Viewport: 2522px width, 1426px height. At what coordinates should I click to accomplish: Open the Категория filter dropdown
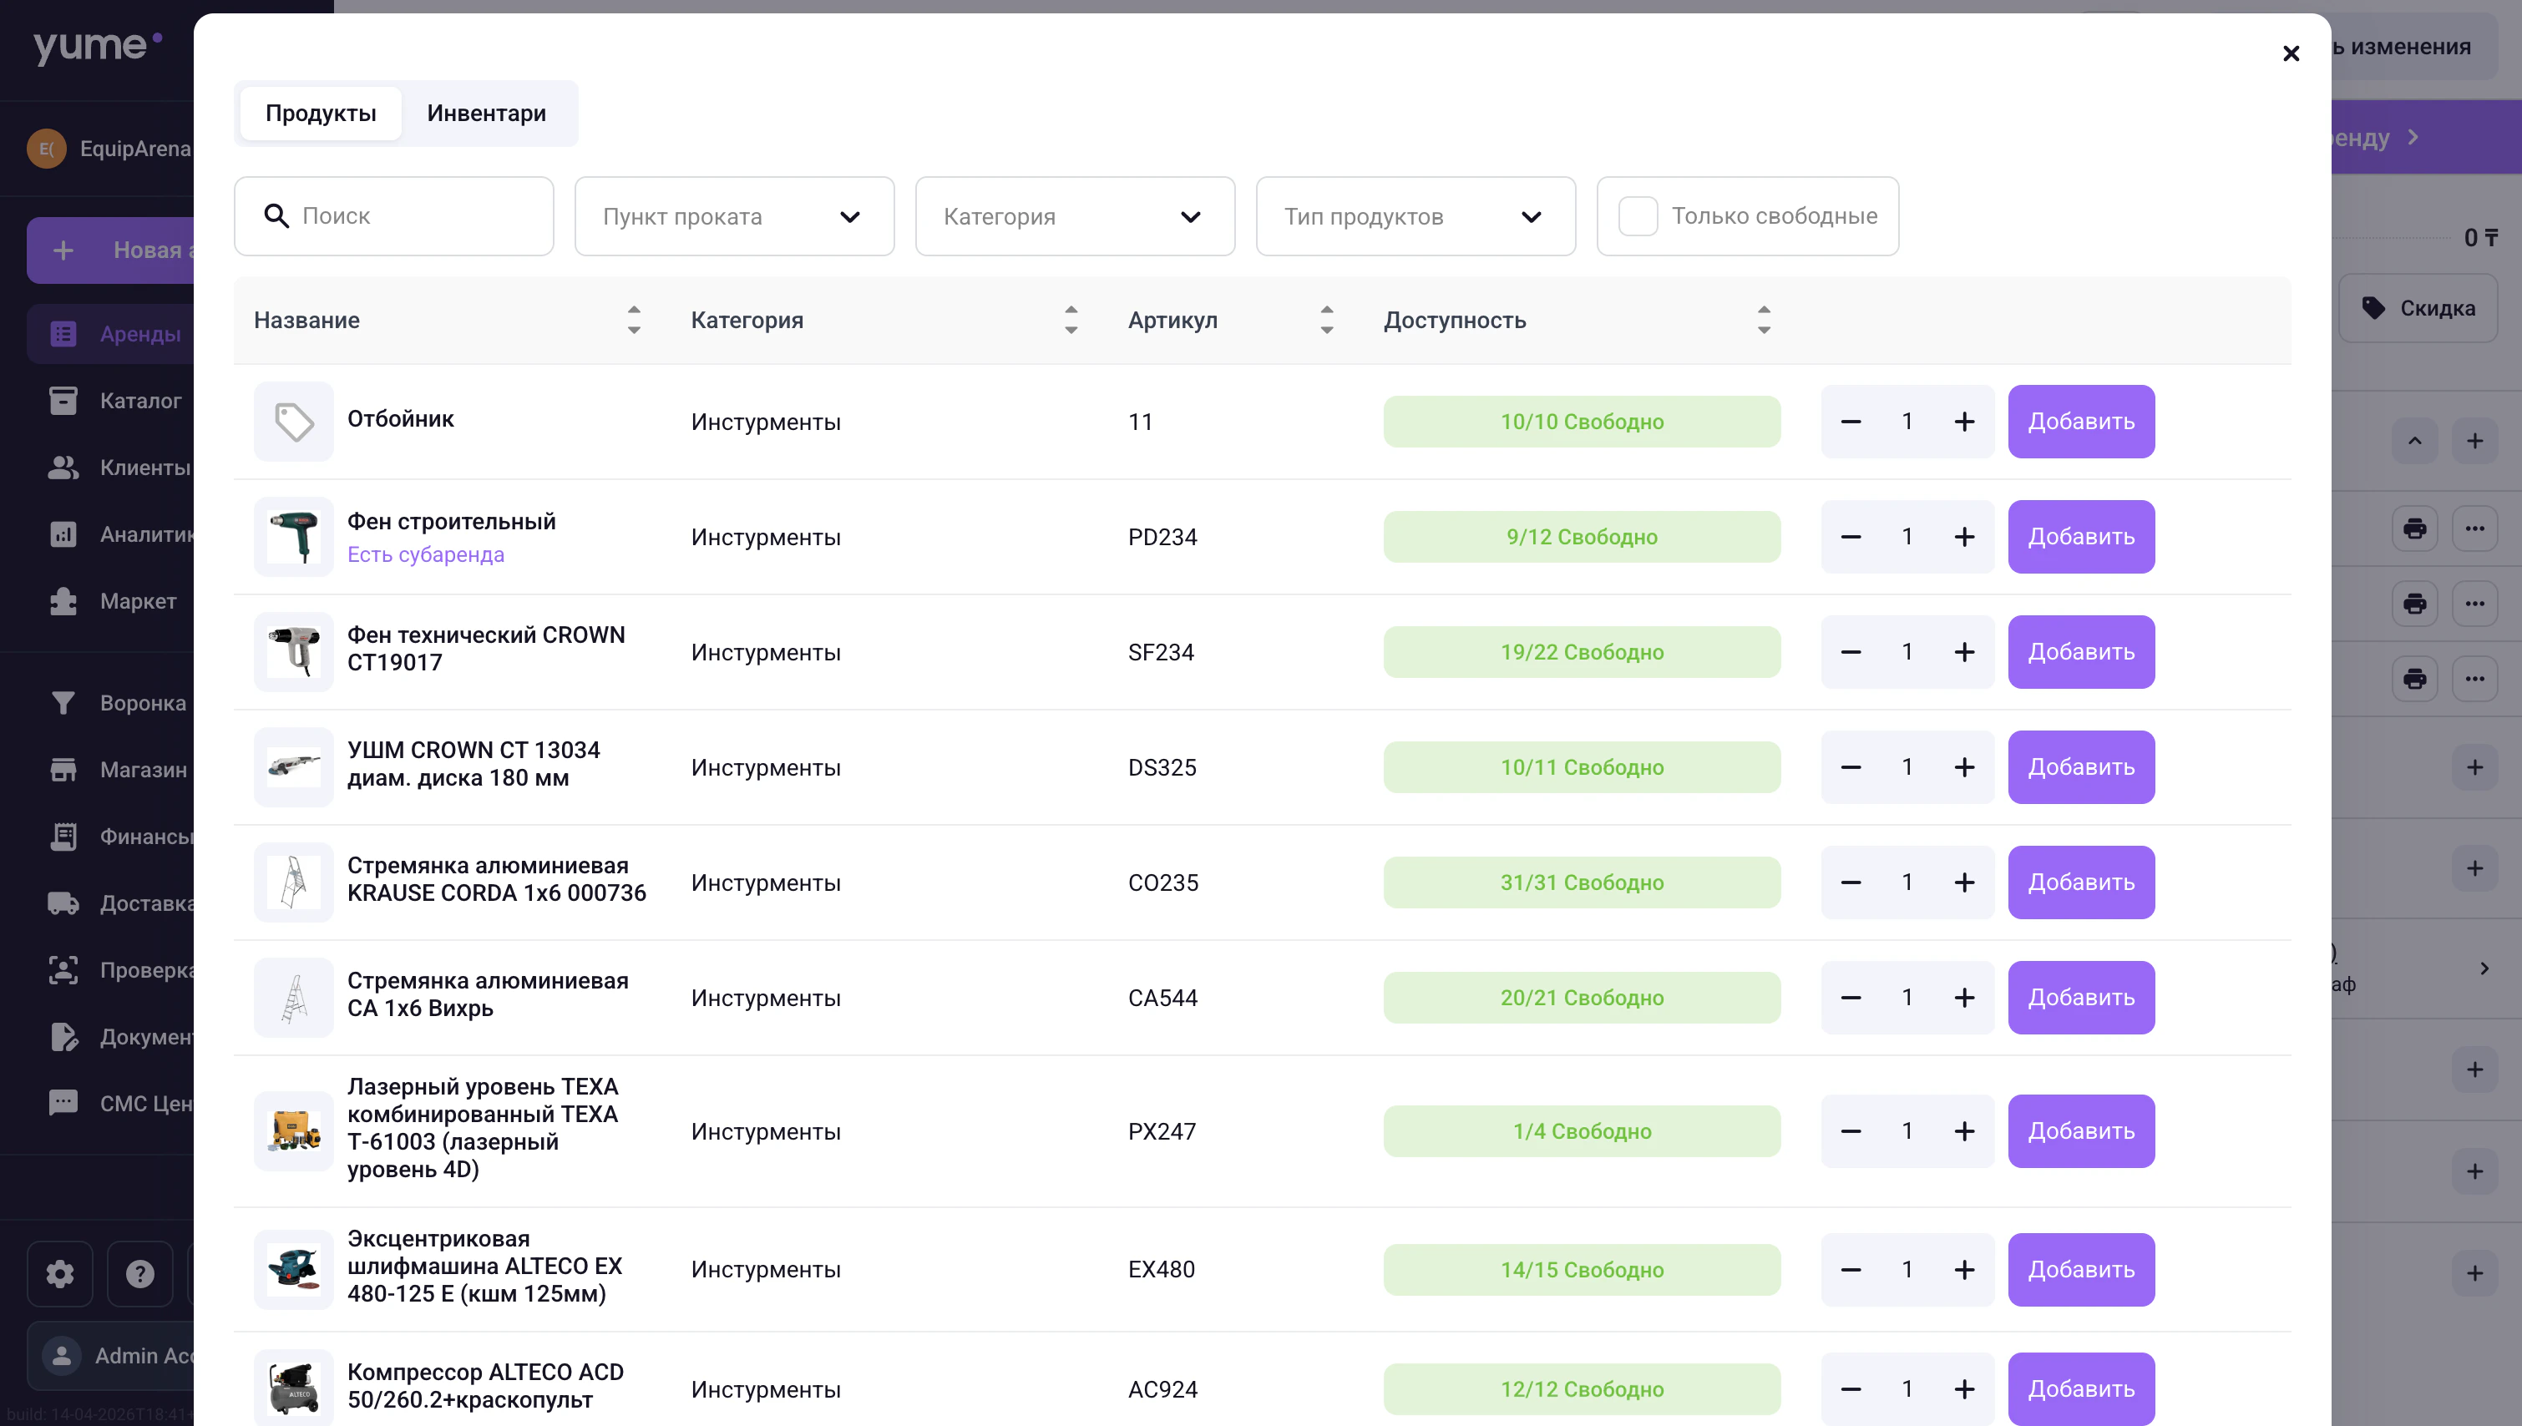1075,216
